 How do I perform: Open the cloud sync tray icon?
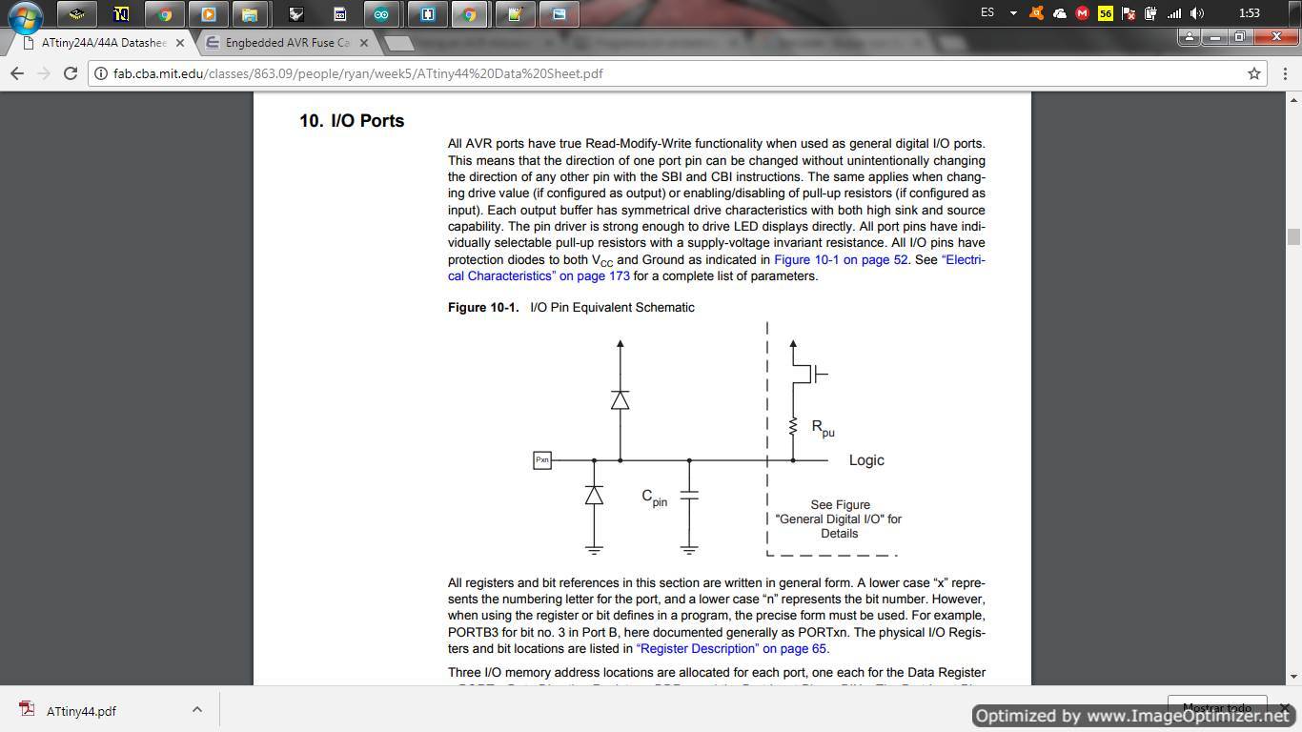coord(1059,13)
